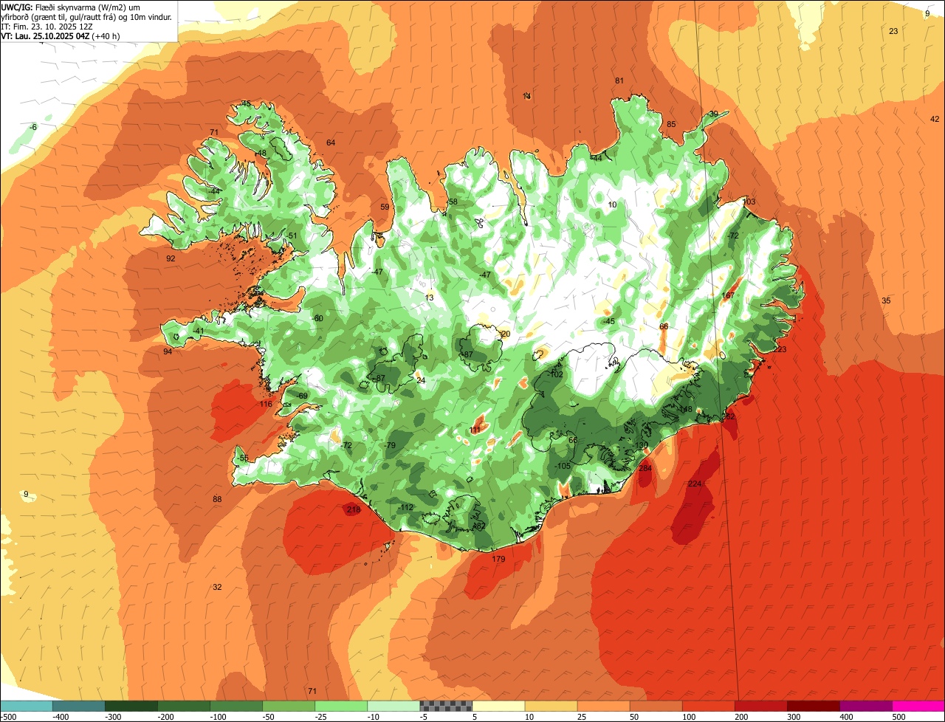
Task: Click the flux value 284 on the southeast coast
Action: coord(645,469)
